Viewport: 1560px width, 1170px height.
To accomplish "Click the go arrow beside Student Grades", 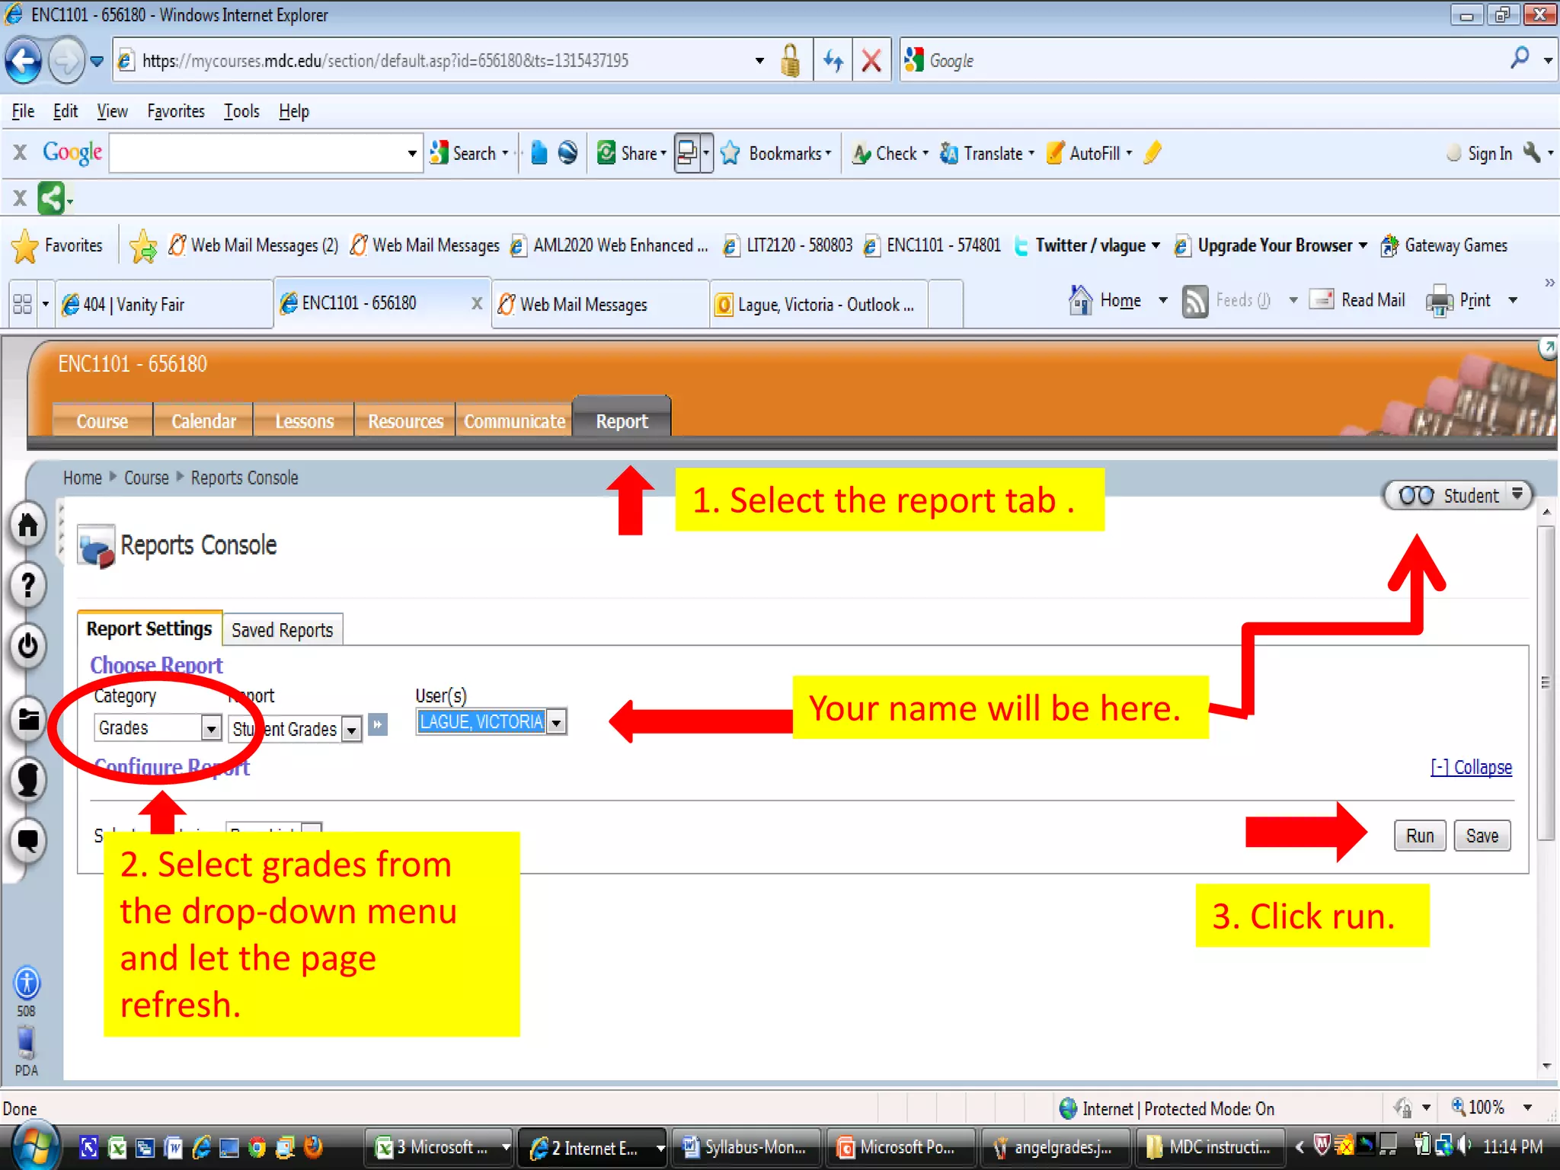I will point(378,724).
